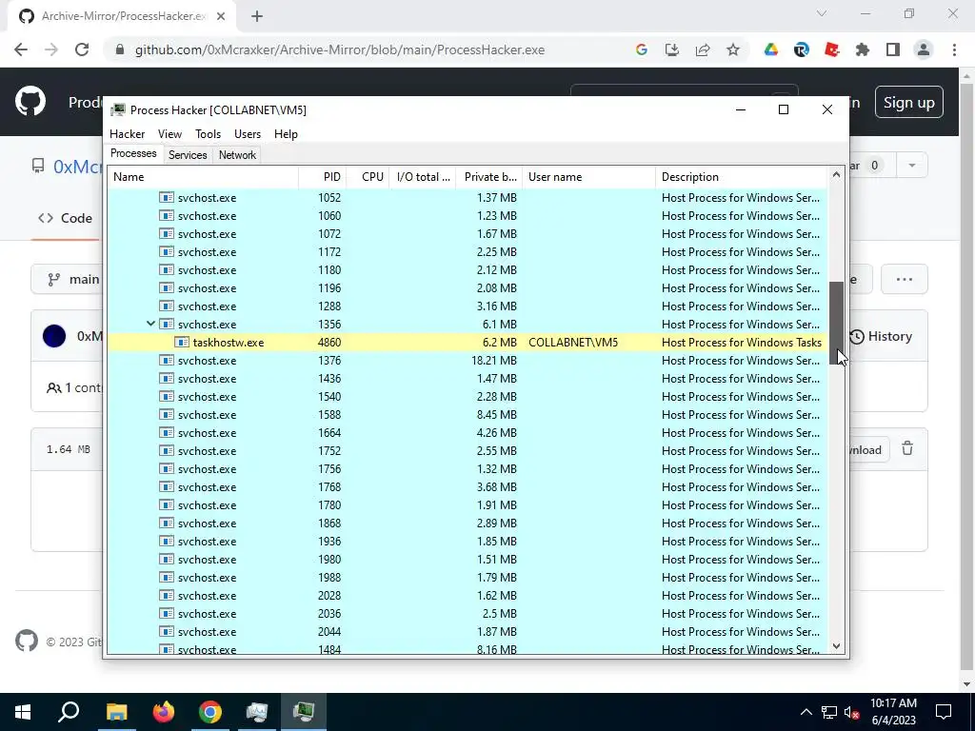Click the taskhostw.exe process icon
Image resolution: width=975 pixels, height=731 pixels.
(182, 343)
